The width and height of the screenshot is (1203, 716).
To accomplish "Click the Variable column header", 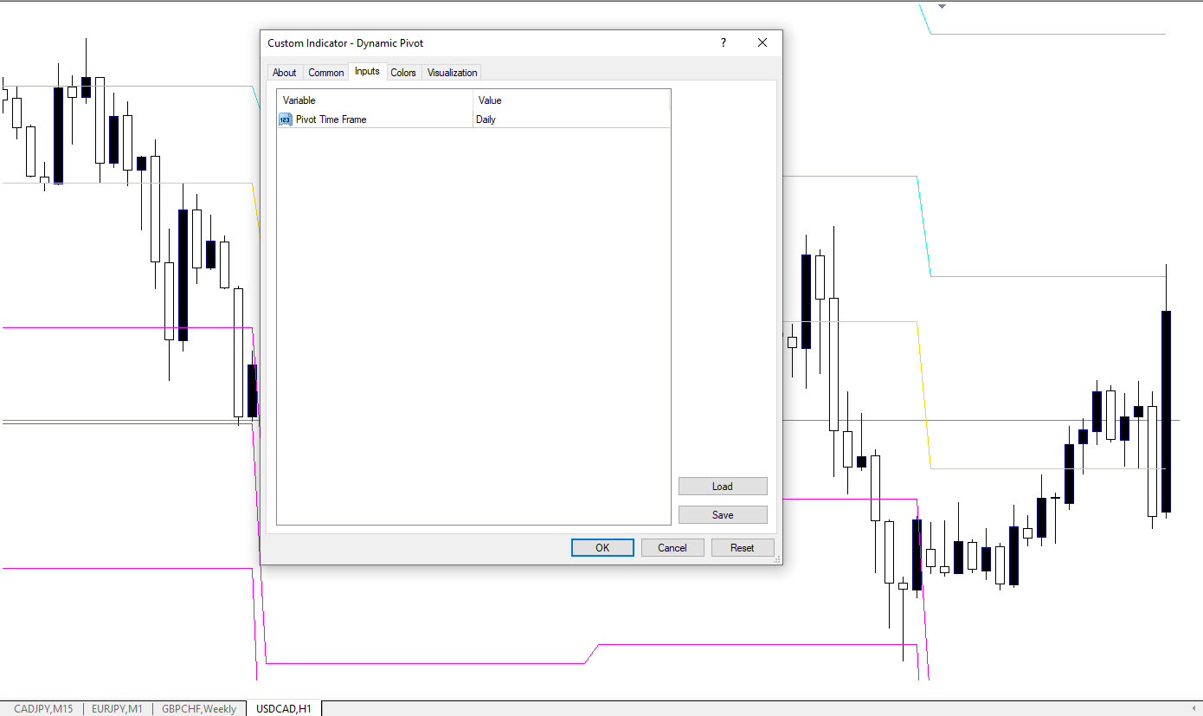I will [374, 100].
